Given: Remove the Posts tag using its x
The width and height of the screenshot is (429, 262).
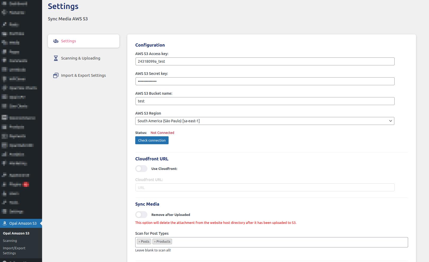Looking at the screenshot, I should coord(139,242).
